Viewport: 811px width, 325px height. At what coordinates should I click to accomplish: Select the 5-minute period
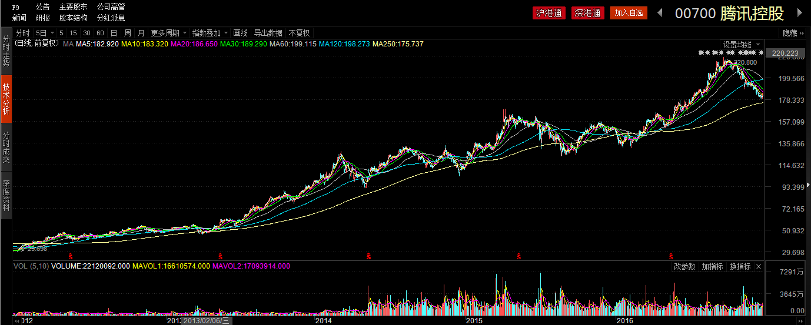pos(61,33)
